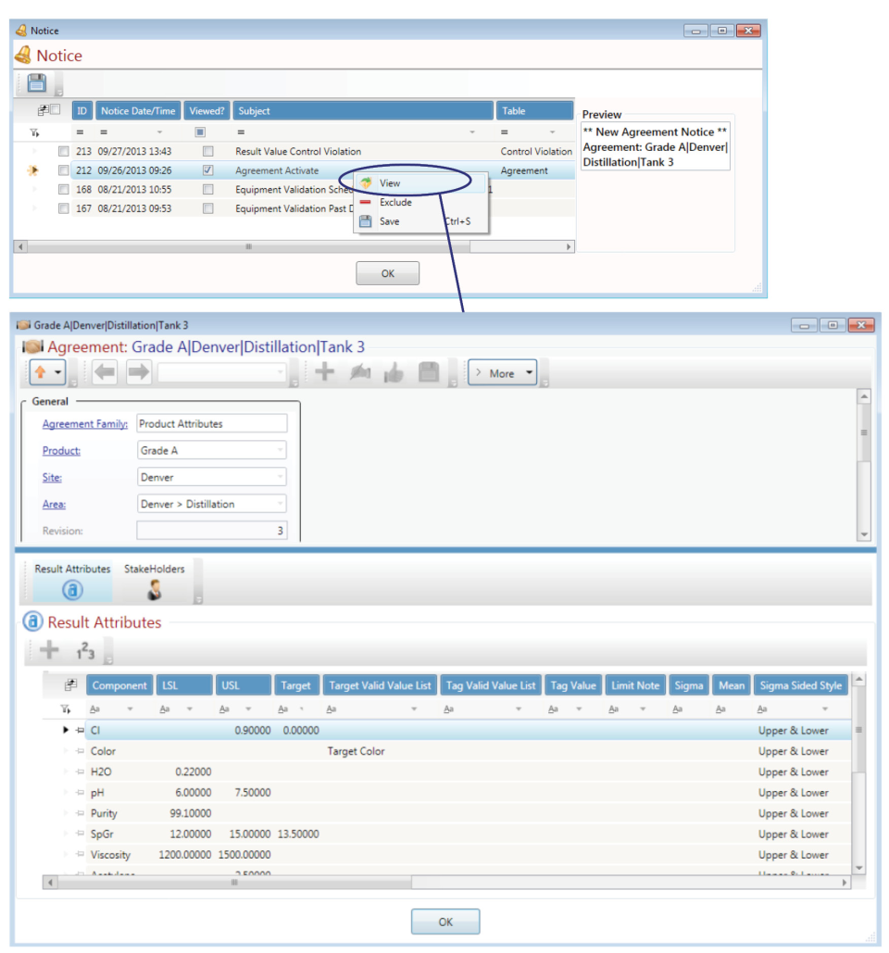Switch to the StakeHolders tab
Image resolution: width=889 pixels, height=953 pixels.
tap(155, 579)
